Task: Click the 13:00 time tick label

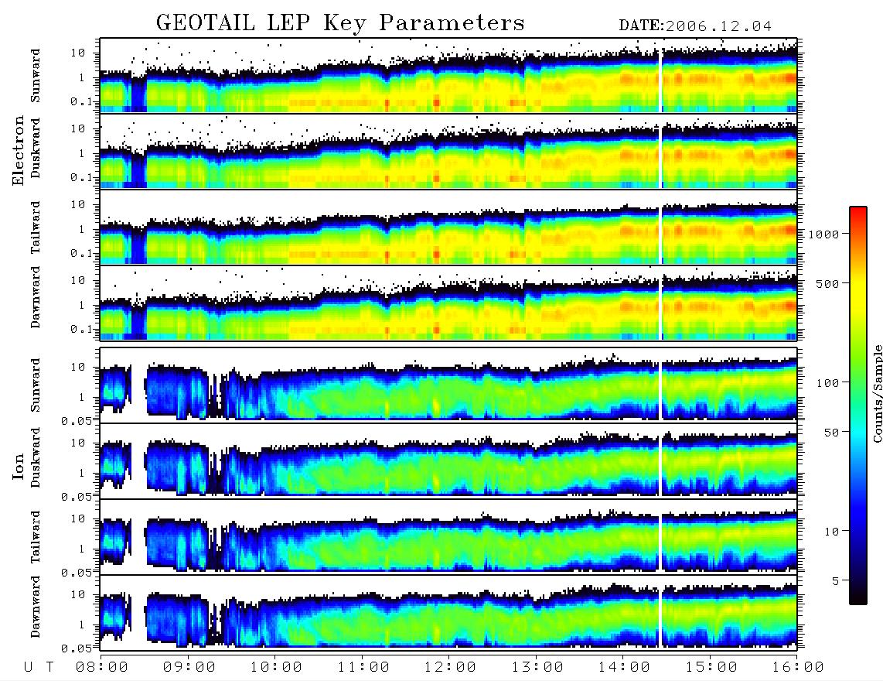Action: 537,668
